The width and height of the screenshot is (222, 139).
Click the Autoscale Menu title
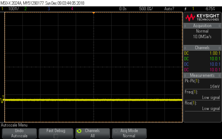click(14, 125)
